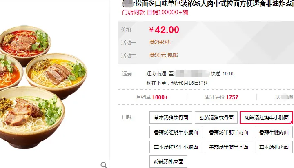Choose 香辣汤红烧牛小腩面 flavor
The height and width of the screenshot is (168, 294).
click(x=176, y=132)
